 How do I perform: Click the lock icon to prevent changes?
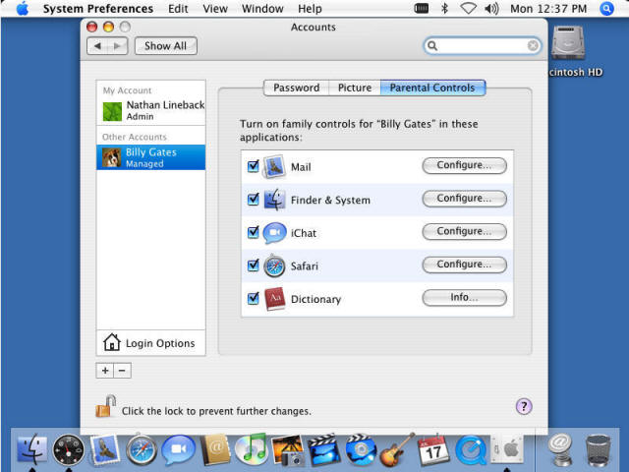pos(105,407)
